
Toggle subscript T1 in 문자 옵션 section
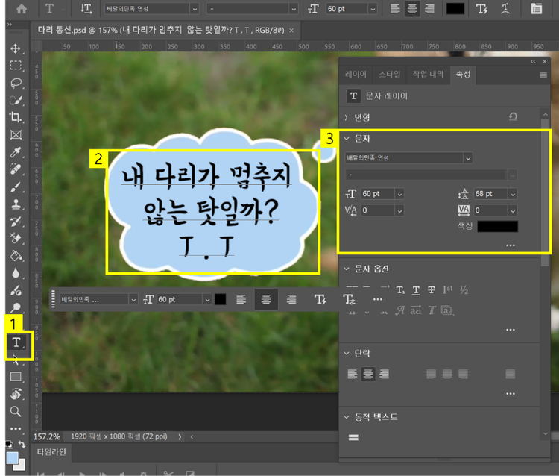(400, 289)
